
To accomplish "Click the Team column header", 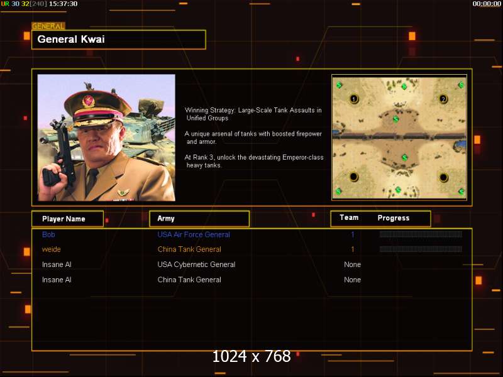I will (x=349, y=217).
